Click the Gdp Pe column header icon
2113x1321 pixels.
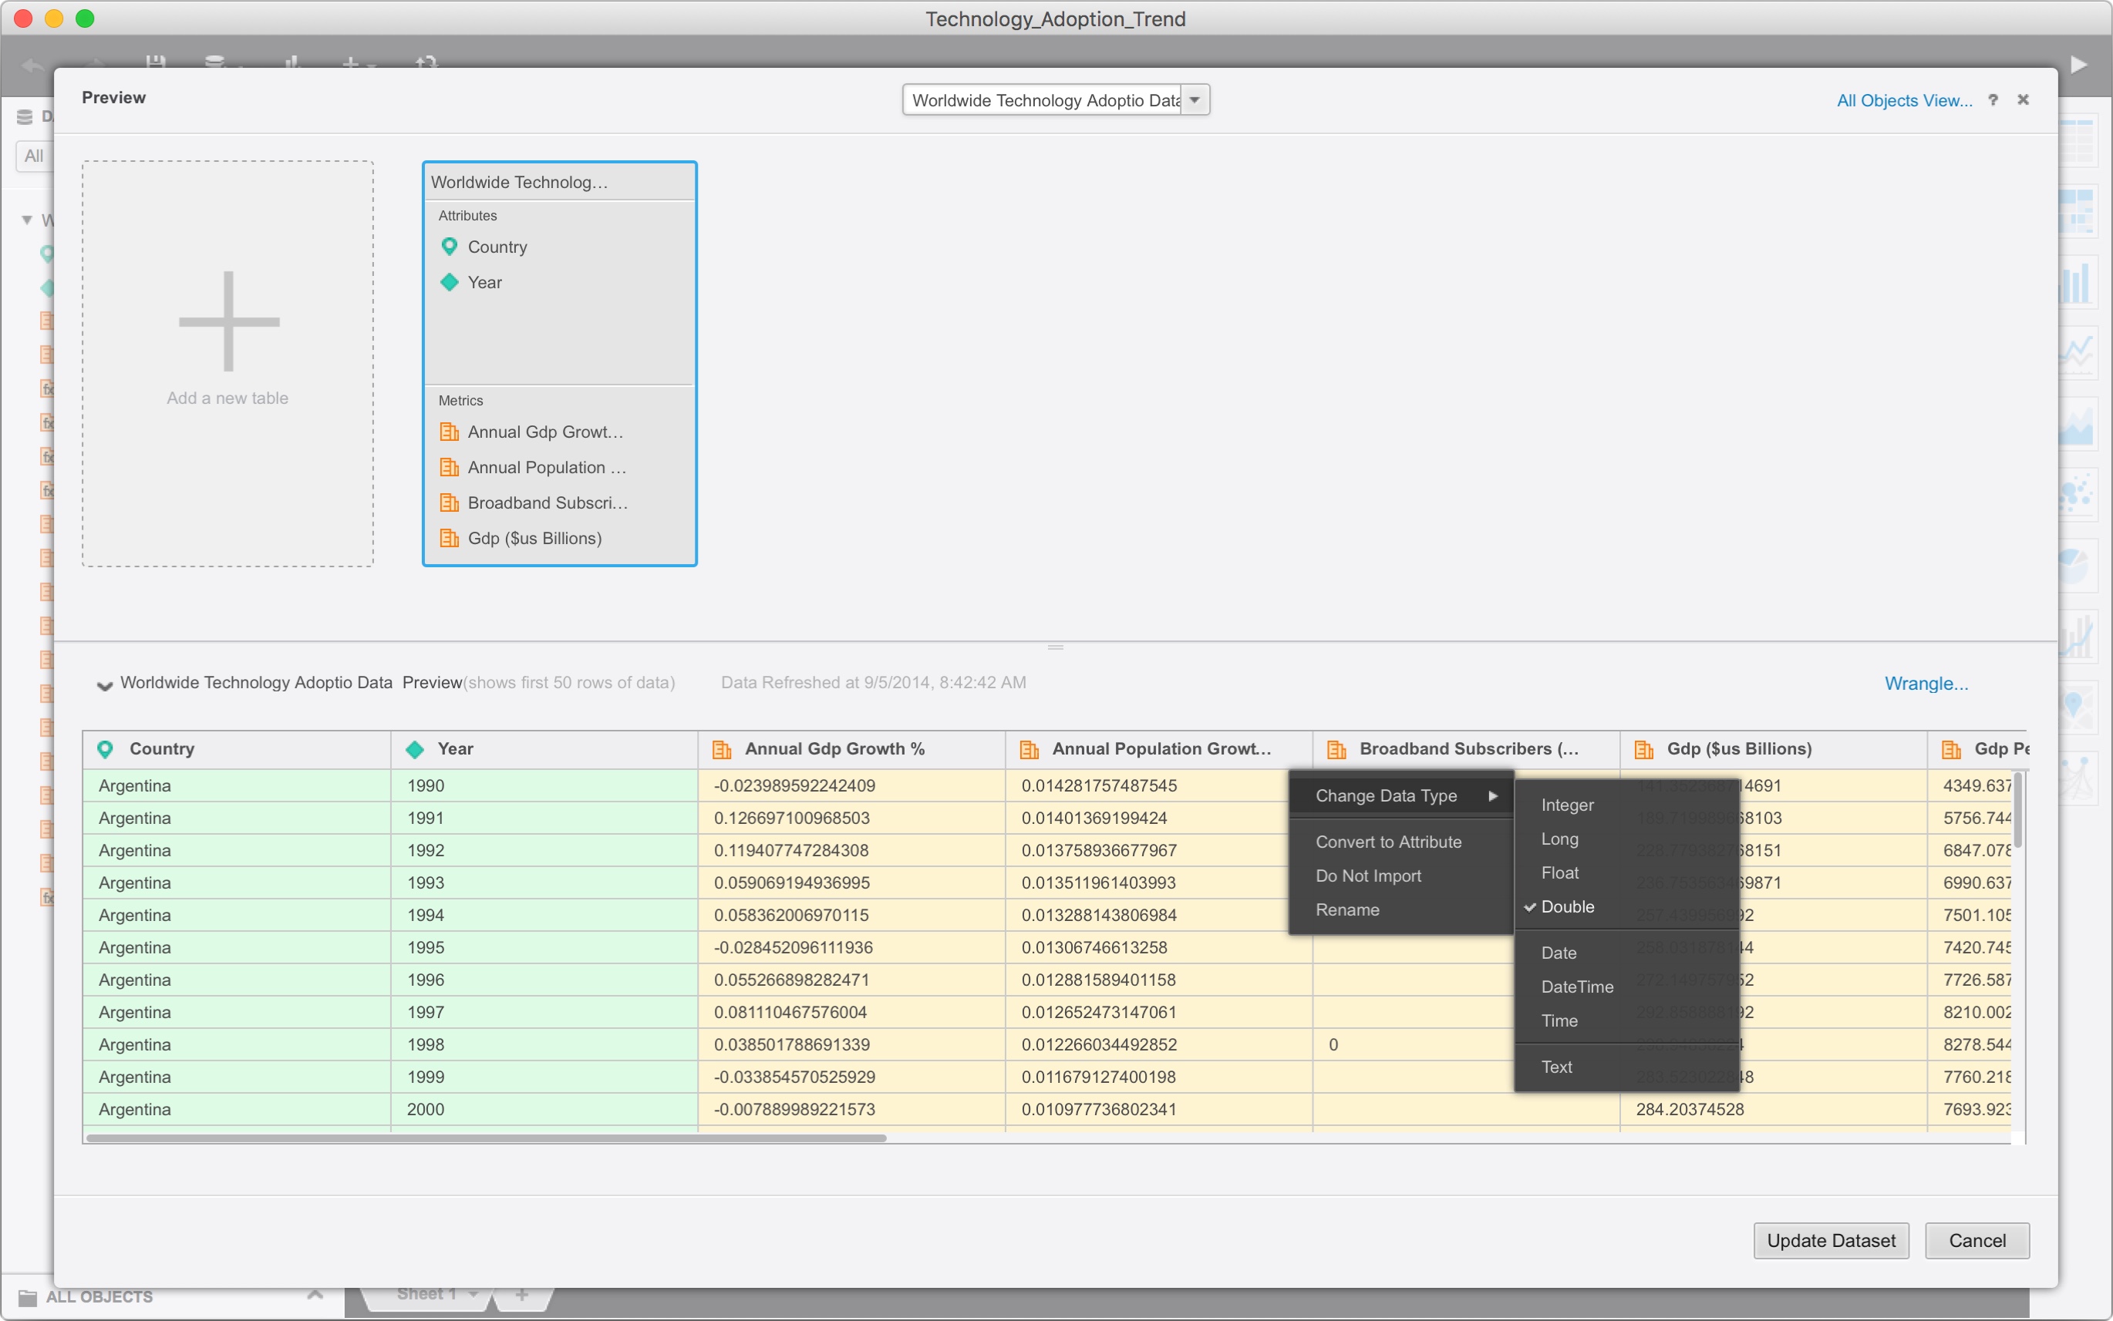[1951, 748]
